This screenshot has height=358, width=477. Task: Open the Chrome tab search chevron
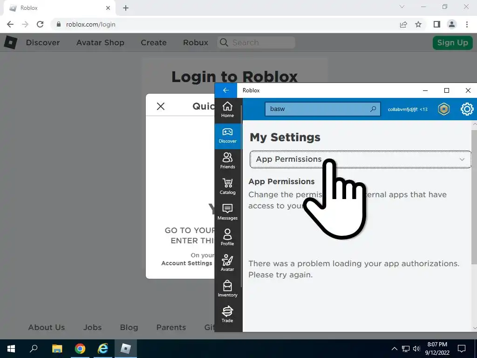coord(402,7)
